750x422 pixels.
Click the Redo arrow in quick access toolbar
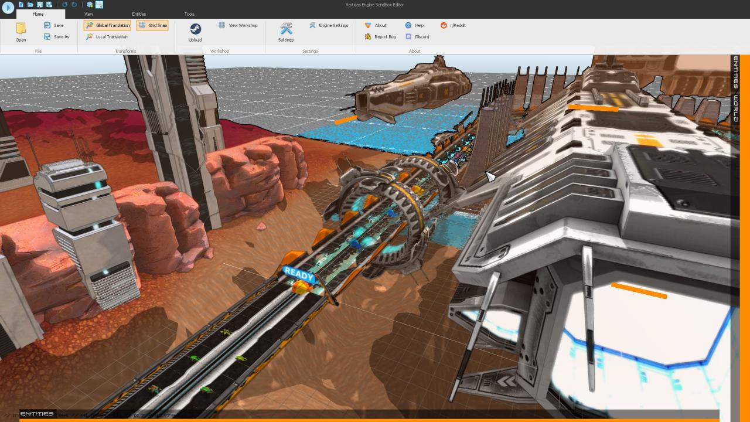pos(74,5)
